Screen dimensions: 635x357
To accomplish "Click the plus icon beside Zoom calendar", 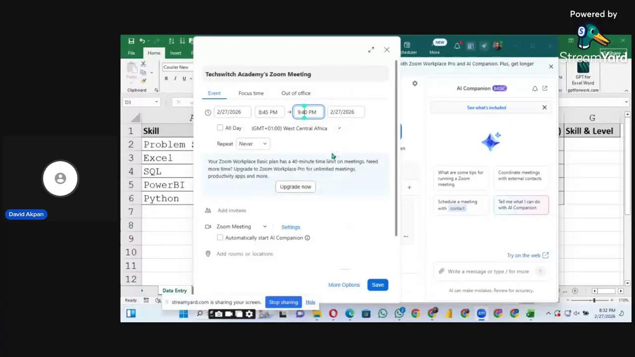I will point(409,187).
